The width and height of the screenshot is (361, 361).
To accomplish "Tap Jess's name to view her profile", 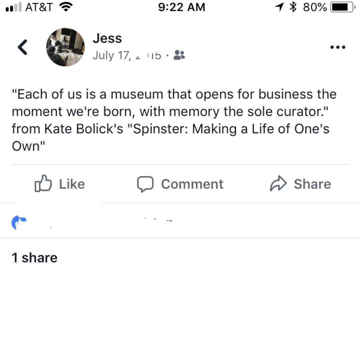I will pyautogui.click(x=107, y=38).
